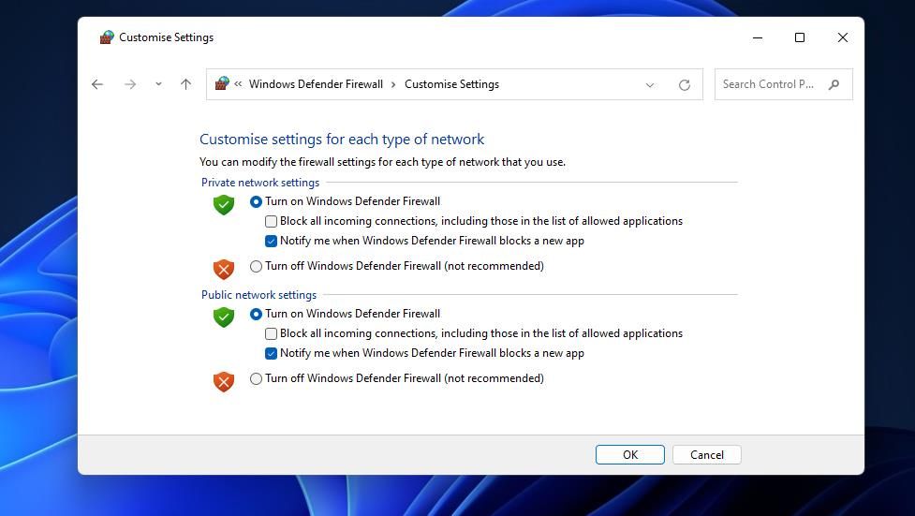Screen dimensions: 915x516
Task: Click heading Customise settings for each type of network
Action: [342, 140]
